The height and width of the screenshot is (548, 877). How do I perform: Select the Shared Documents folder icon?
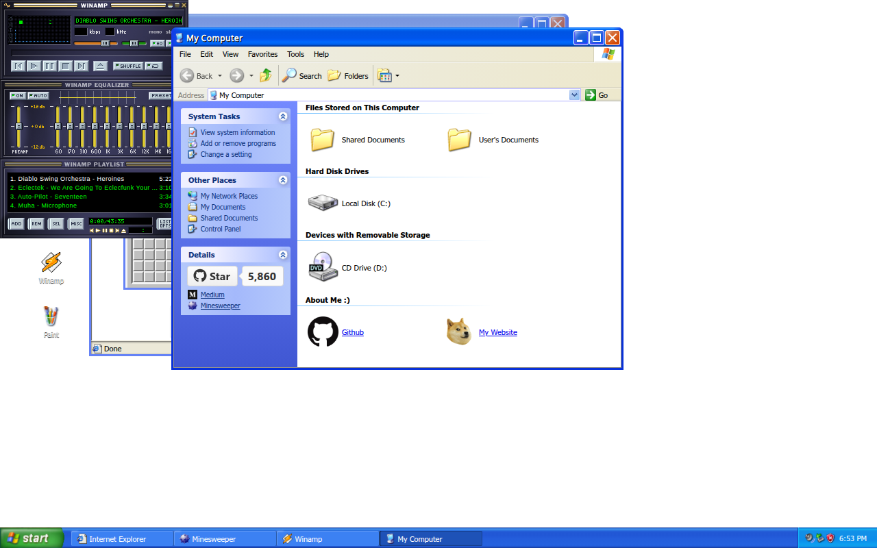(x=322, y=140)
